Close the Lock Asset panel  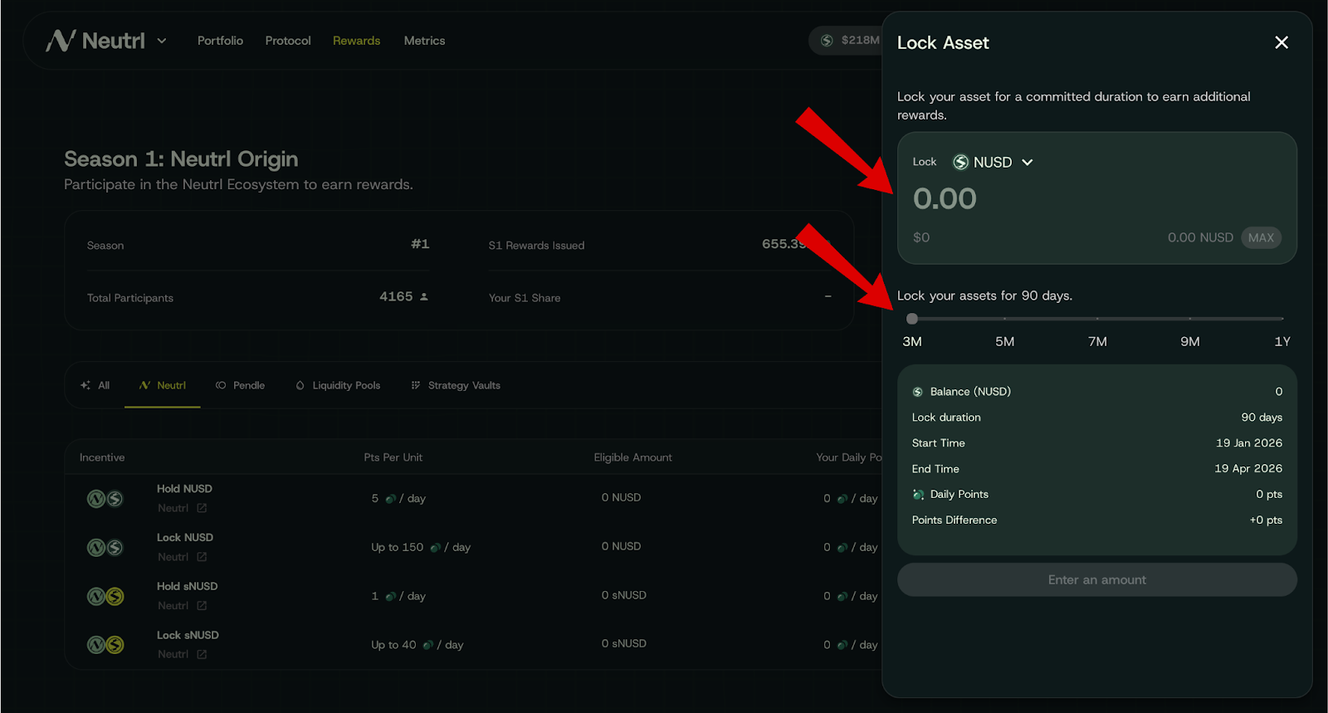[x=1282, y=42]
